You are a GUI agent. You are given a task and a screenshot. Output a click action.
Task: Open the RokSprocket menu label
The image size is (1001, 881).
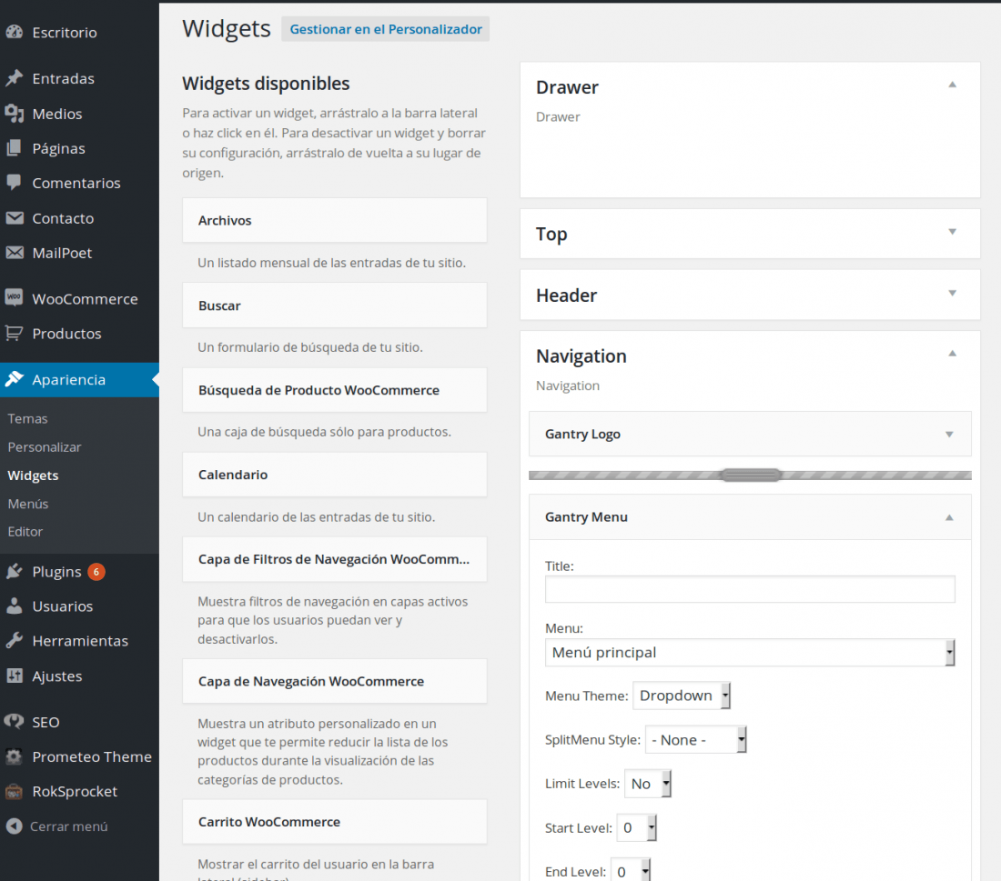[75, 792]
